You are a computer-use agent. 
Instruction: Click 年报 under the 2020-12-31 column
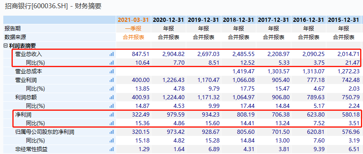pos(169,29)
